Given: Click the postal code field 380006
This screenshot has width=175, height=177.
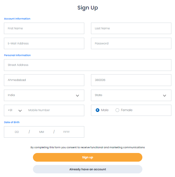Looking at the screenshot, I should click(x=131, y=80).
